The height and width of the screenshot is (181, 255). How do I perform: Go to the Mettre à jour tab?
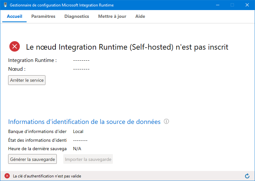pyautogui.click(x=112, y=16)
